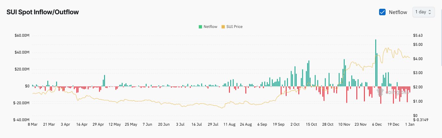This screenshot has width=442, height=138.
Task: Click the up-down chevron in interval selector
Action: coord(430,12)
